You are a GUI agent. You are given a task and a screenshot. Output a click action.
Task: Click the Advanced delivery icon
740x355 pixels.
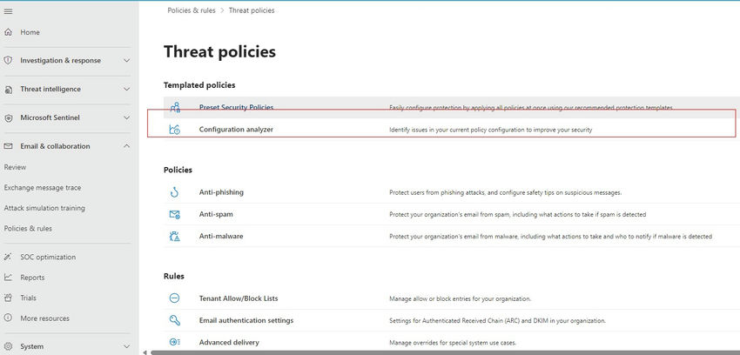(175, 343)
